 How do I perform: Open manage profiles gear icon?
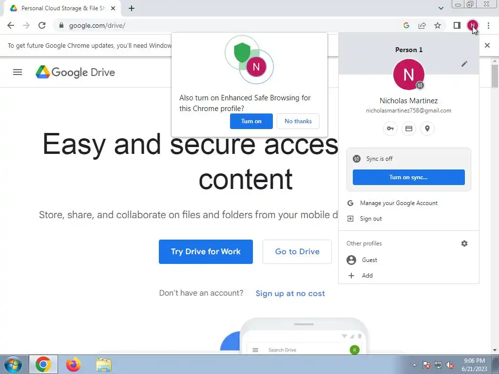[464, 243]
